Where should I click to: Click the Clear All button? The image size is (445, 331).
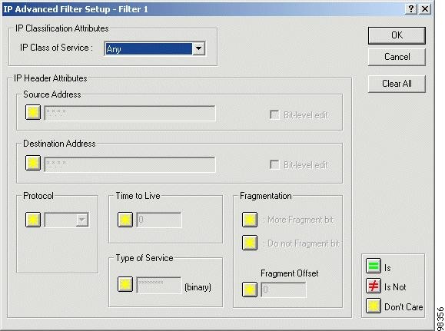(397, 84)
